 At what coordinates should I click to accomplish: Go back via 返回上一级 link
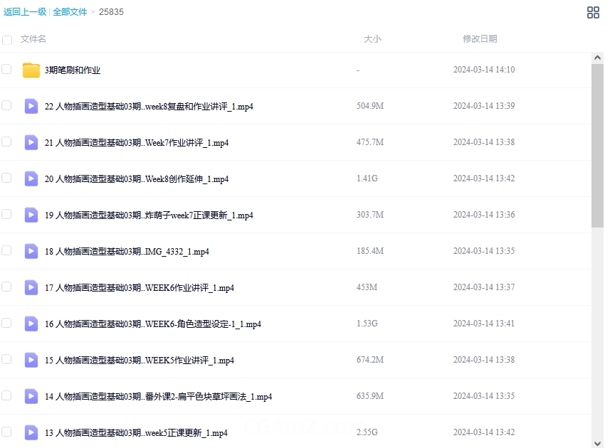(x=25, y=12)
